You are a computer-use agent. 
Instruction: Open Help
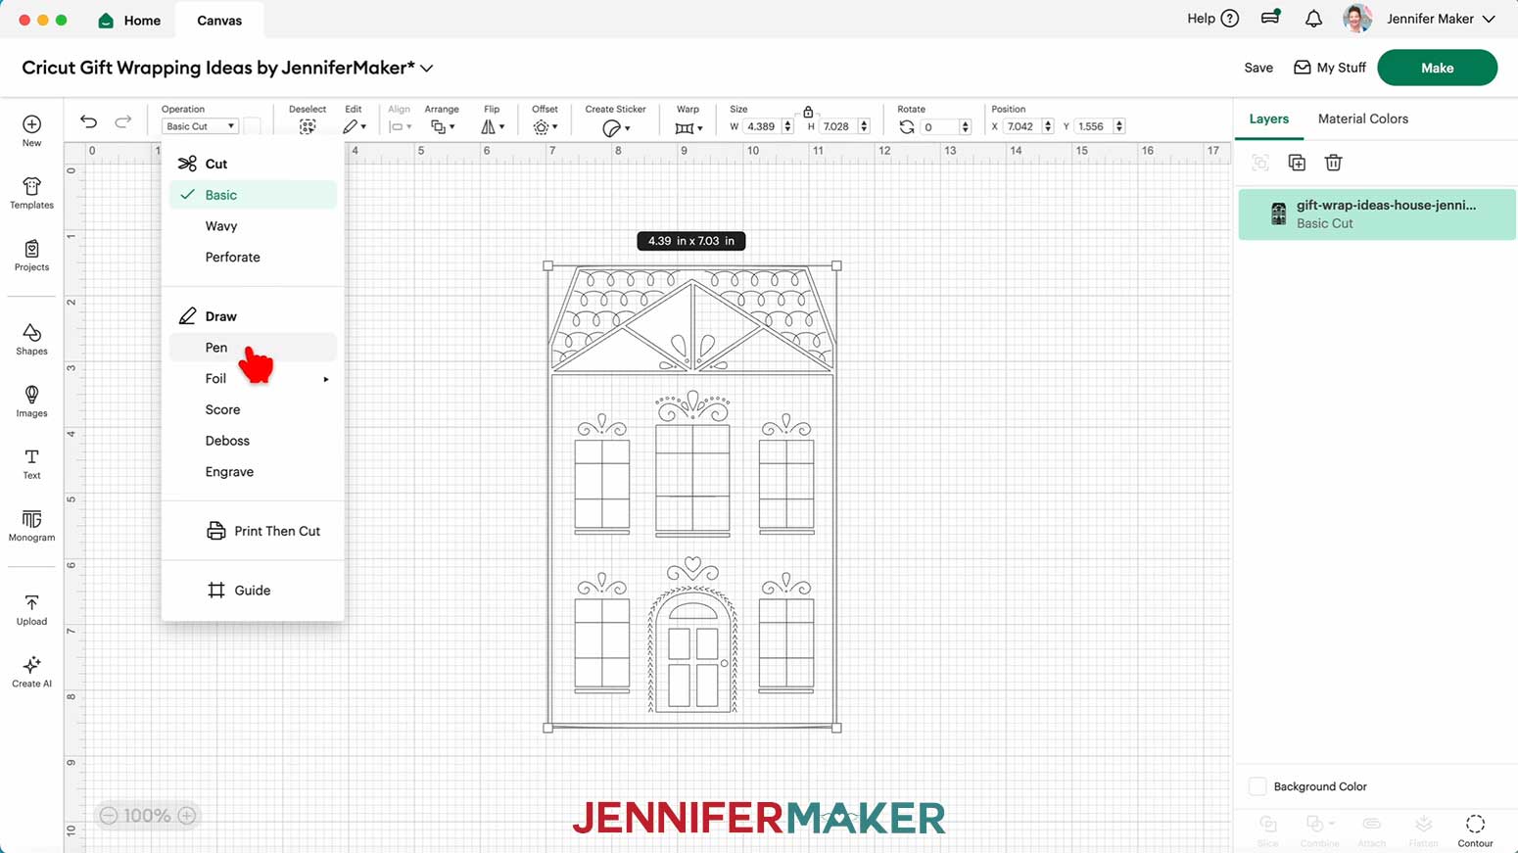(x=1212, y=19)
